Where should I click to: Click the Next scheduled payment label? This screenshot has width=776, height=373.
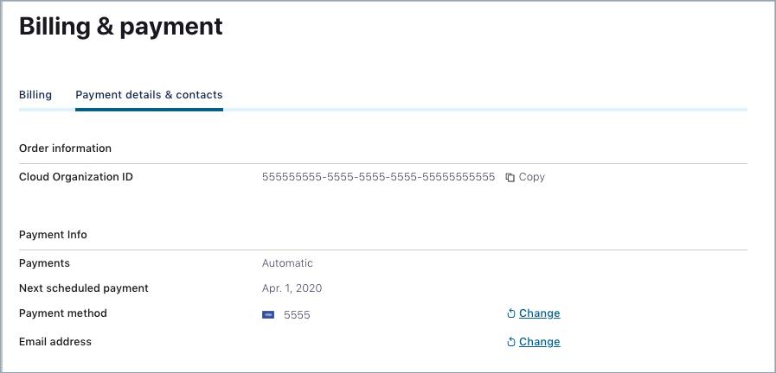click(84, 288)
